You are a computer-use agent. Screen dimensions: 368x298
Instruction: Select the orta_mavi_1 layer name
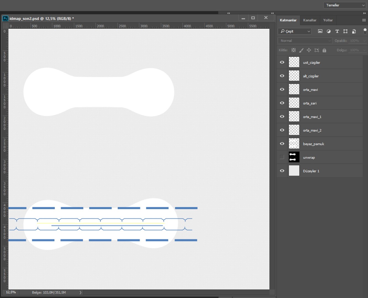coord(312,117)
